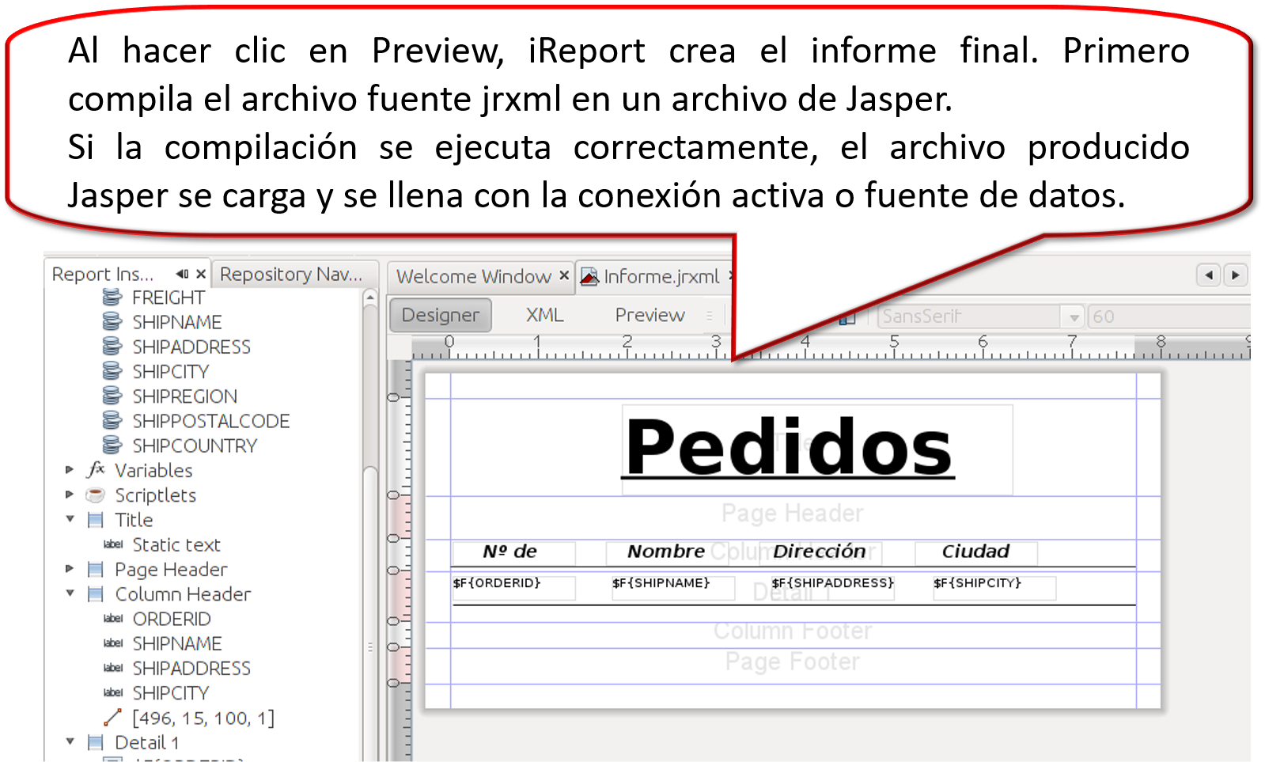Select the $F{SHIPADDRESS} text field
This screenshot has height=762, width=1265.
click(833, 588)
